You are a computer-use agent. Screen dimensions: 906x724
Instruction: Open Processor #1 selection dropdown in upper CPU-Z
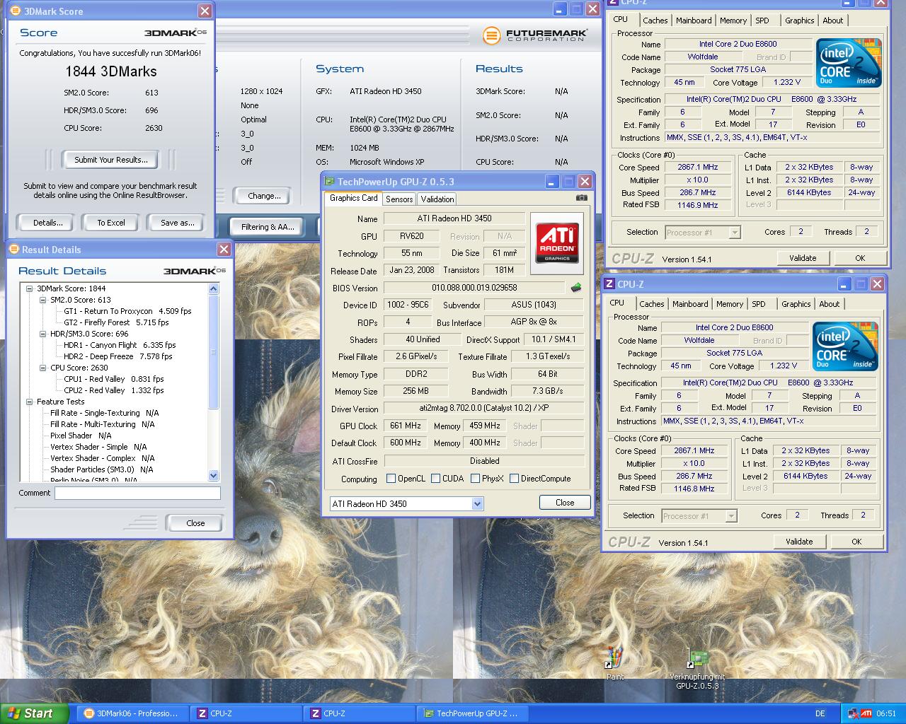point(734,233)
